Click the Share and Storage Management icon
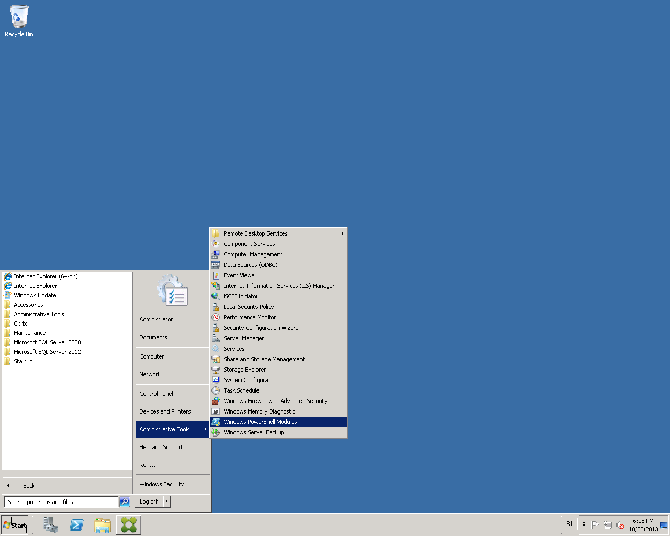This screenshot has width=670, height=536. pyautogui.click(x=216, y=359)
